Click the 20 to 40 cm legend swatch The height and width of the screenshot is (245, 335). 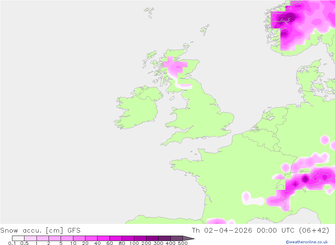pos(91,238)
